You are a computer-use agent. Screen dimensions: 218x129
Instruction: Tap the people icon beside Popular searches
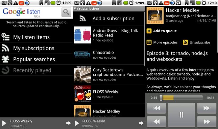point(5,59)
